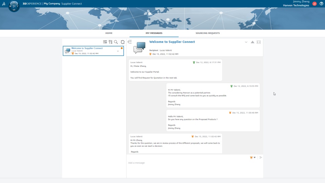Click the Hanvon Technologies company name
Screen dimensions: 325x183
[296, 5]
